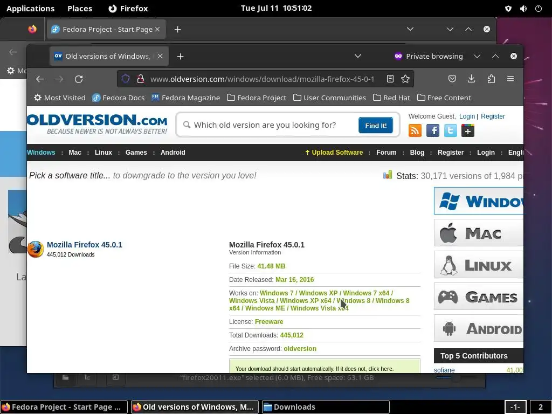
Task: Click the system network shield tray icon
Action: tap(508, 9)
